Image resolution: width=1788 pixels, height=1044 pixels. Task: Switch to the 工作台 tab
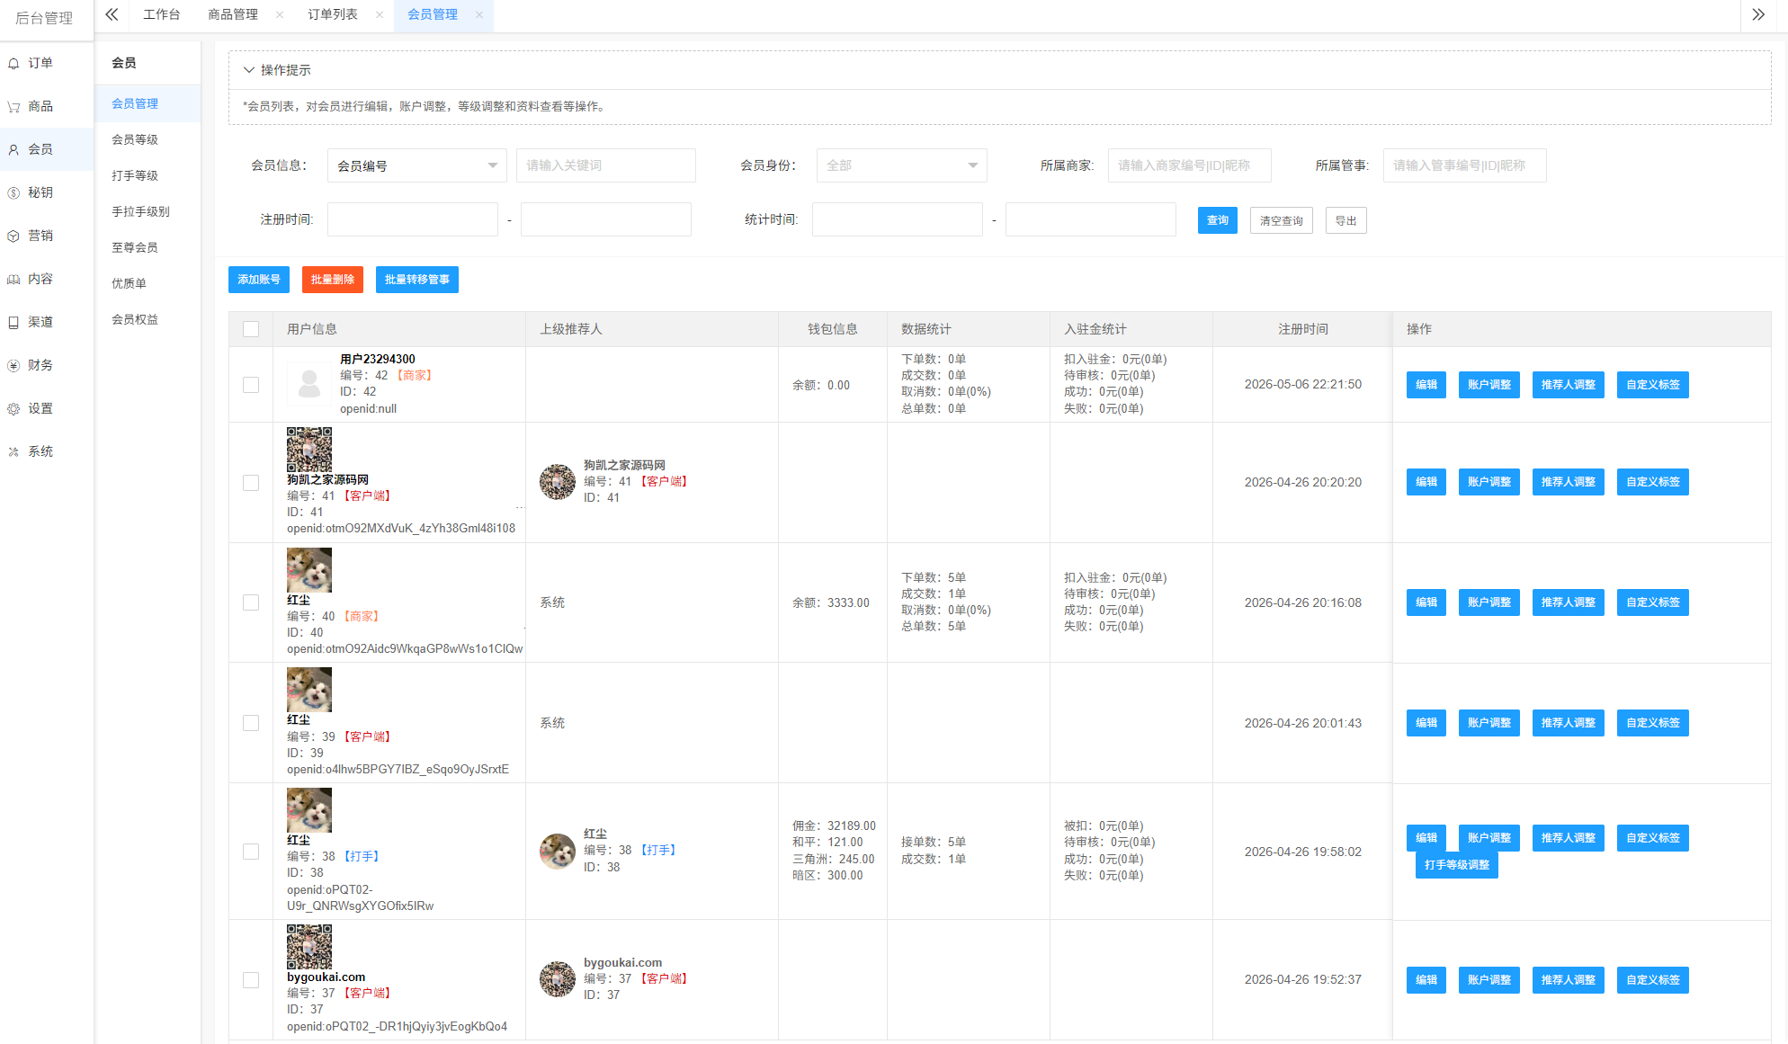click(x=162, y=14)
